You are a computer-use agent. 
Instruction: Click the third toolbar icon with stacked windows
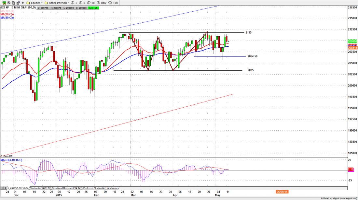[x=14, y=3]
